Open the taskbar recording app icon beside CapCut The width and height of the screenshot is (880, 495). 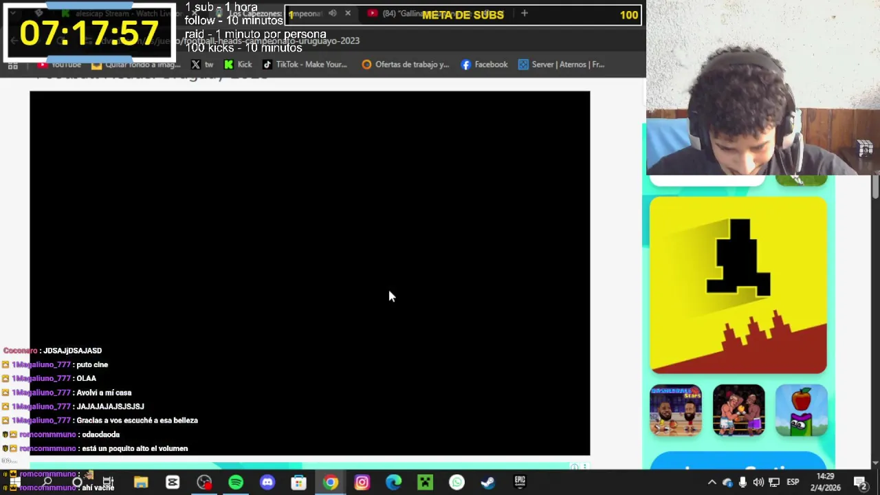[204, 483]
